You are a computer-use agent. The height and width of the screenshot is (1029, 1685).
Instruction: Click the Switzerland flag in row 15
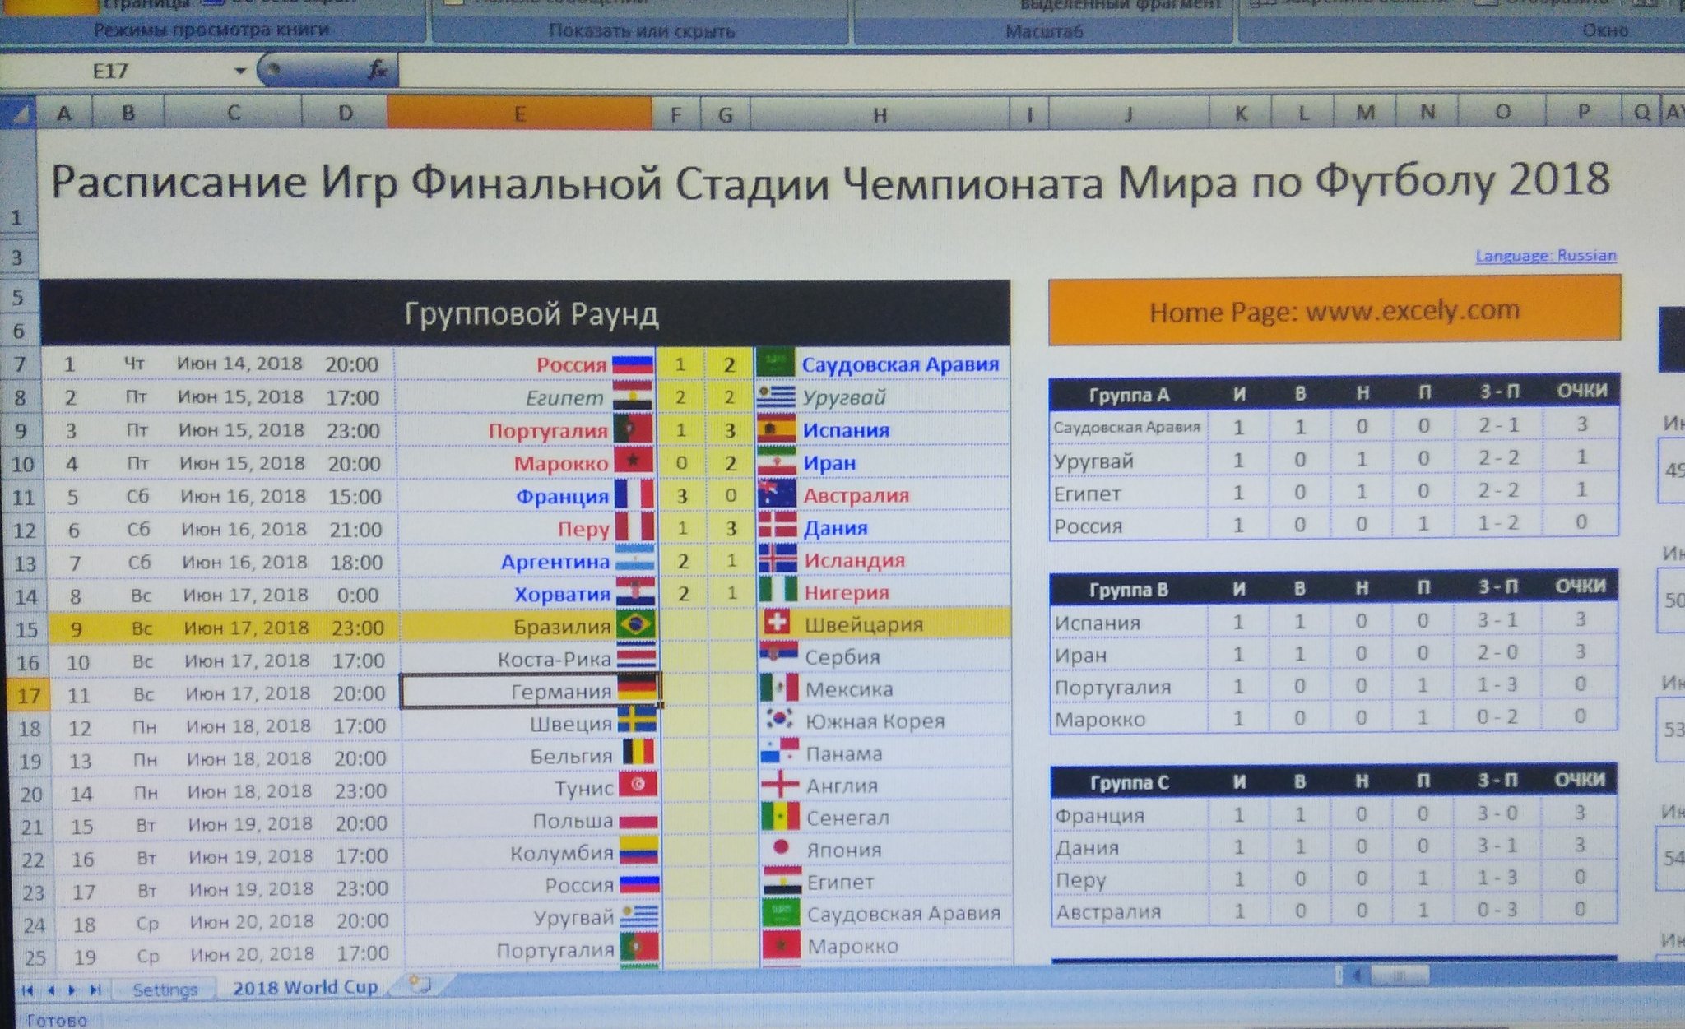tap(778, 623)
